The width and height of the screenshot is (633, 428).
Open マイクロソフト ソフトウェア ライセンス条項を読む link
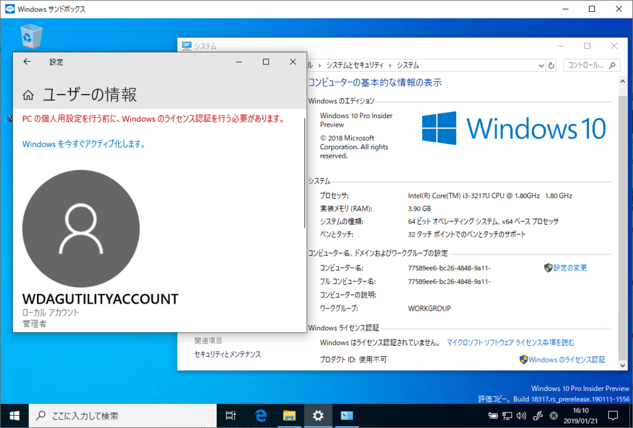tap(510, 343)
